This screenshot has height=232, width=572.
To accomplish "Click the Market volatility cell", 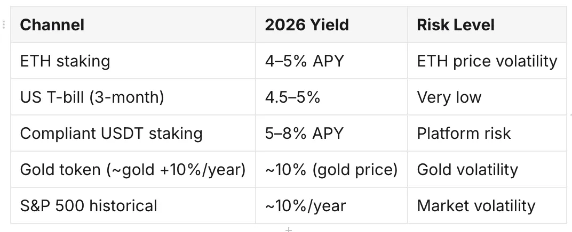I will 487,205.
